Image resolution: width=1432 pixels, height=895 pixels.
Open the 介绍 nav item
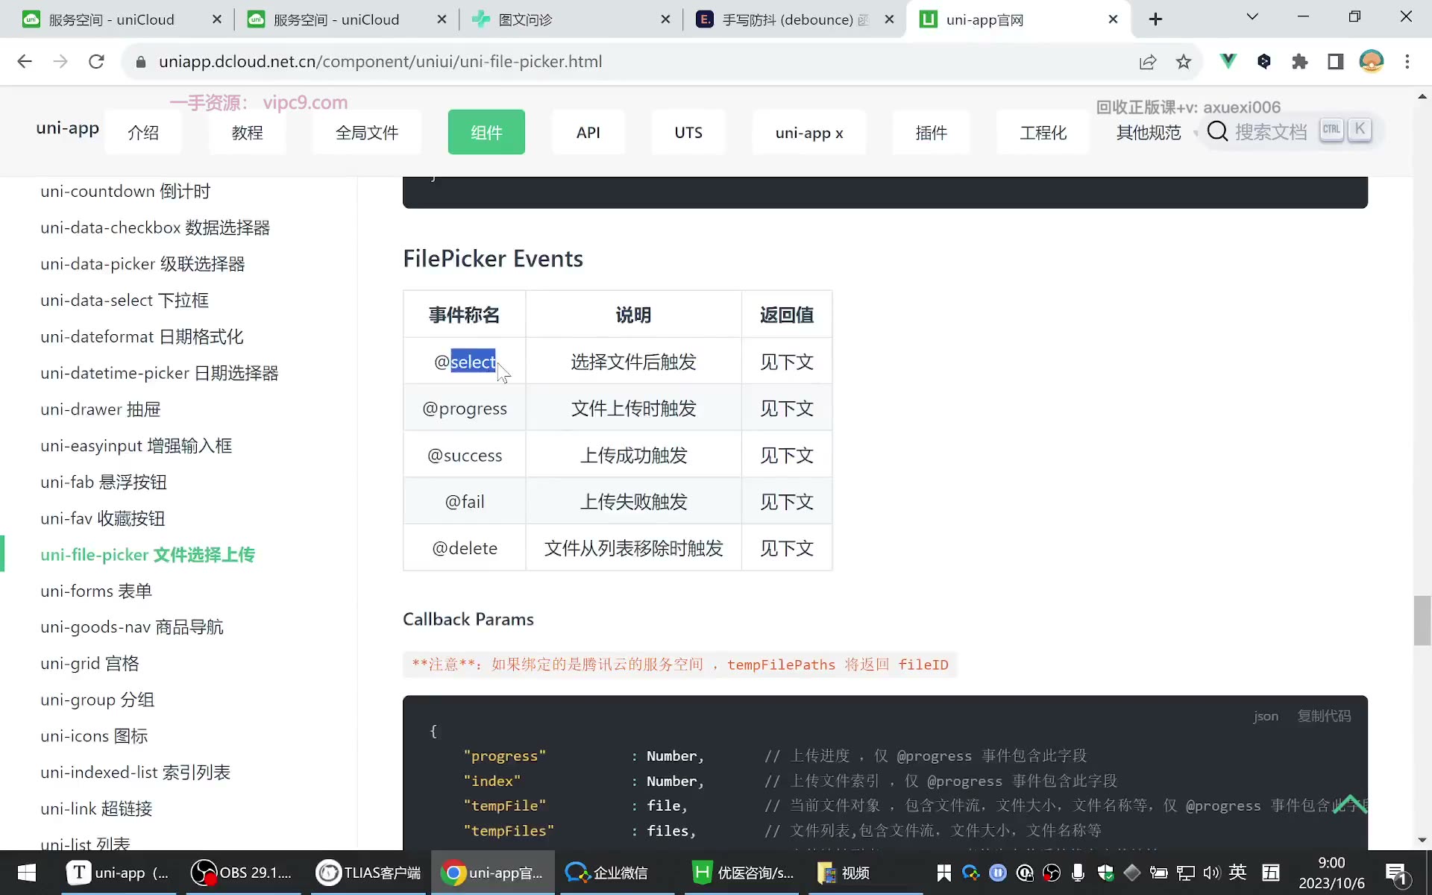pyautogui.click(x=143, y=132)
